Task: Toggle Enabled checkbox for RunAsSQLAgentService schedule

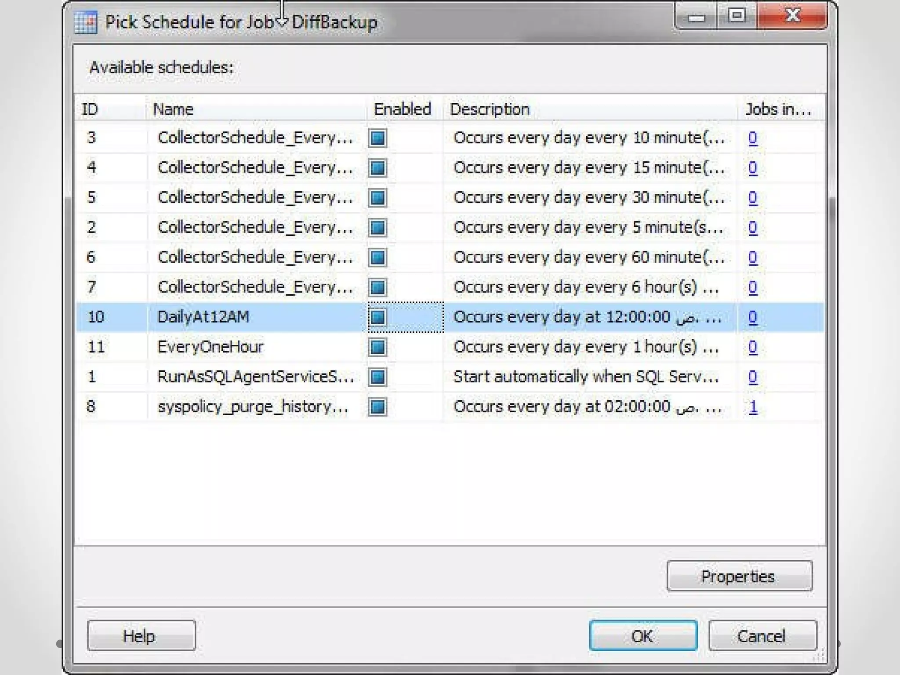Action: pyautogui.click(x=377, y=377)
